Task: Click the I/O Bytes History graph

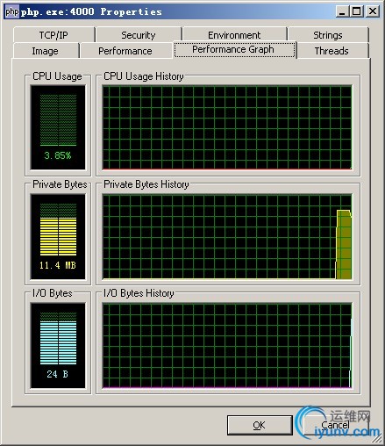Action: (x=227, y=346)
